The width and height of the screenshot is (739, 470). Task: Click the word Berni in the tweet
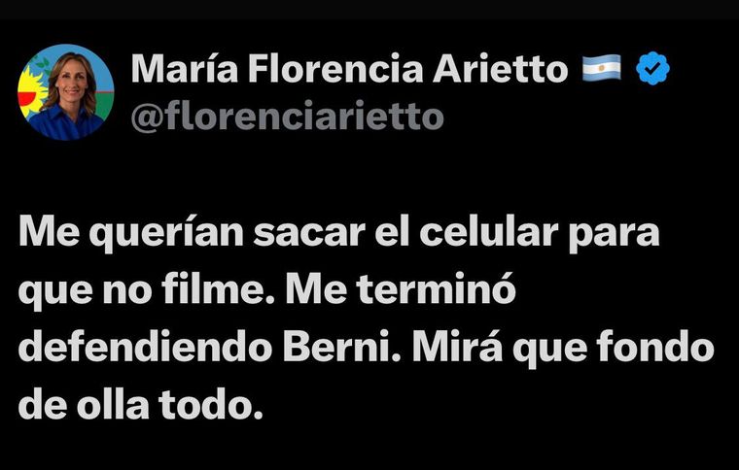pyautogui.click(x=341, y=348)
